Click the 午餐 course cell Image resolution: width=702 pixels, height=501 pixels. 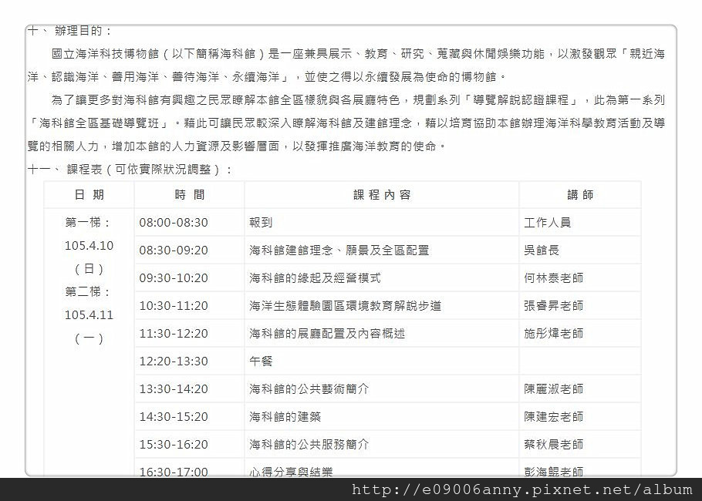click(382, 361)
